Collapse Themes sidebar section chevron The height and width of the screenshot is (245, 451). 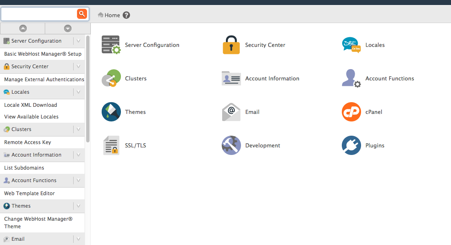(x=79, y=206)
